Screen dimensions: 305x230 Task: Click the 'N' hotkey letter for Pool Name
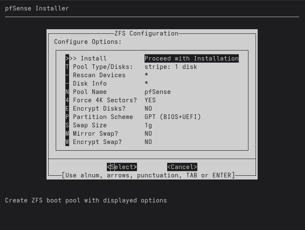coord(67,92)
